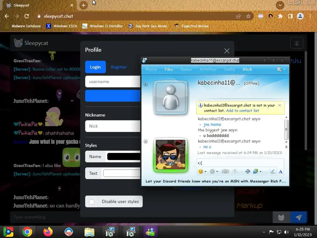Click the Messenger butterfly logo in title bar
Screen dimensions: 317x238
pos(144,60)
